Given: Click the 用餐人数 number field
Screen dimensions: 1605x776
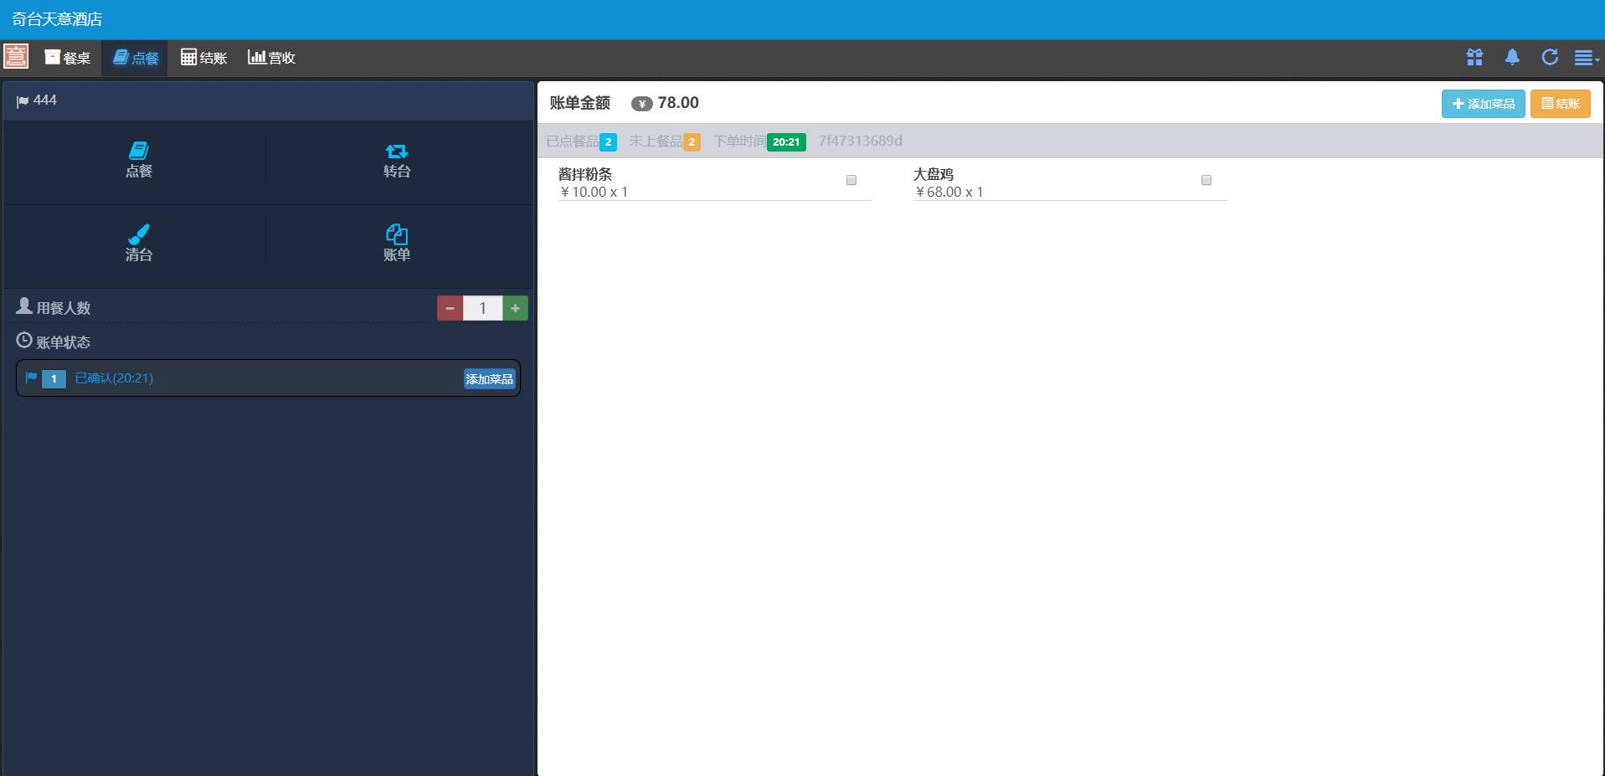Looking at the screenshot, I should click(482, 308).
